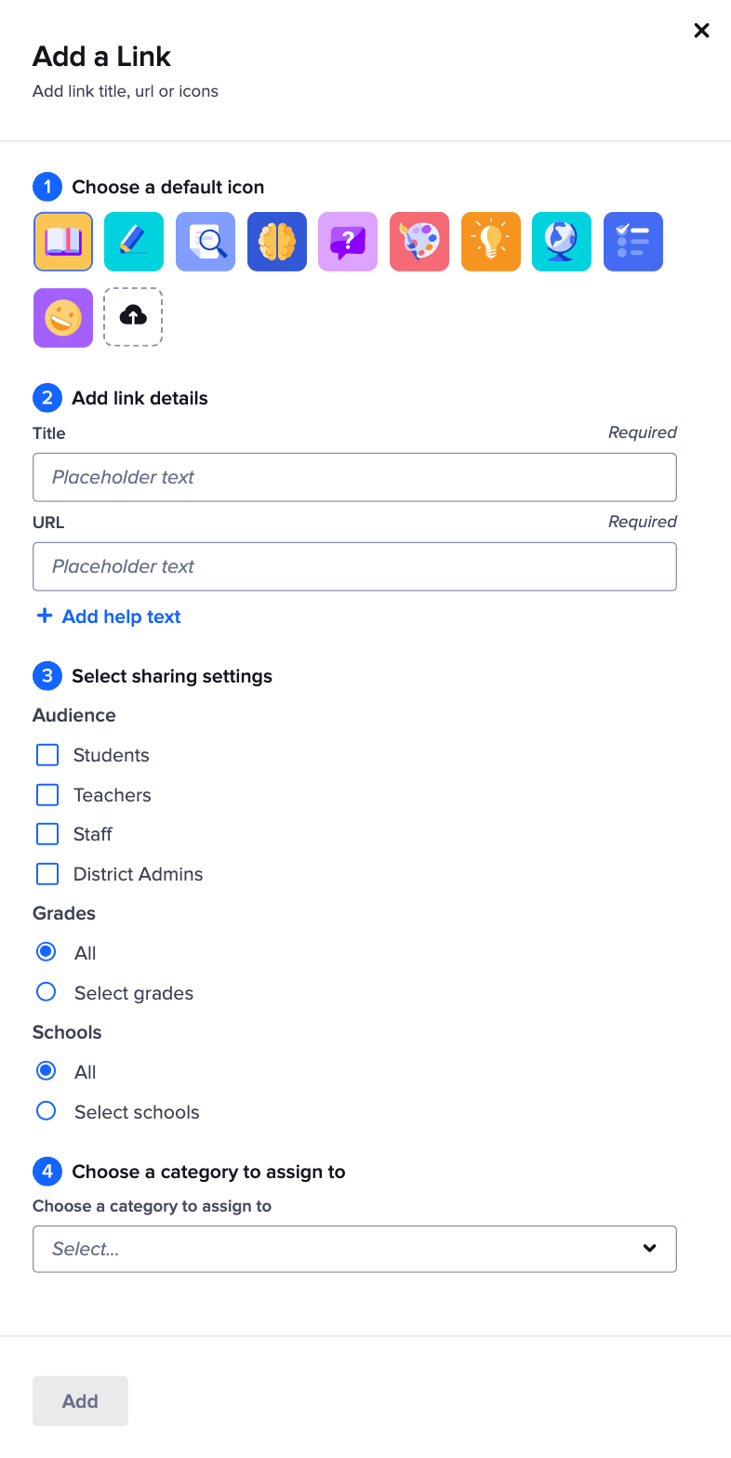Click the Add help text link
The height and width of the screenshot is (1458, 731).
coord(108,616)
